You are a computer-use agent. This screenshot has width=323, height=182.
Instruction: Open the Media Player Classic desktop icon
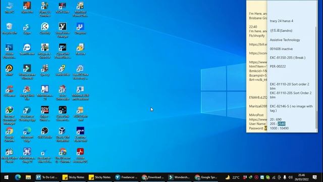tap(9, 155)
